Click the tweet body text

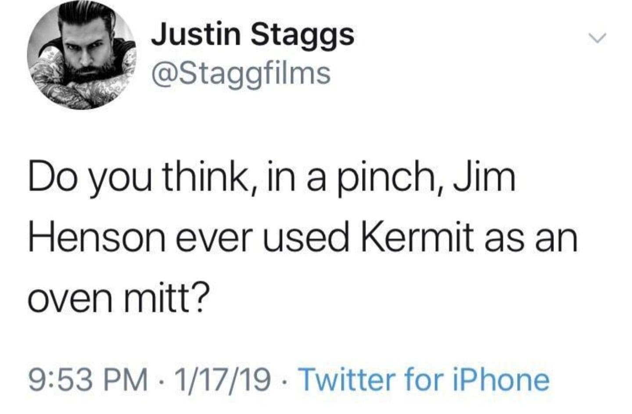click(x=303, y=236)
